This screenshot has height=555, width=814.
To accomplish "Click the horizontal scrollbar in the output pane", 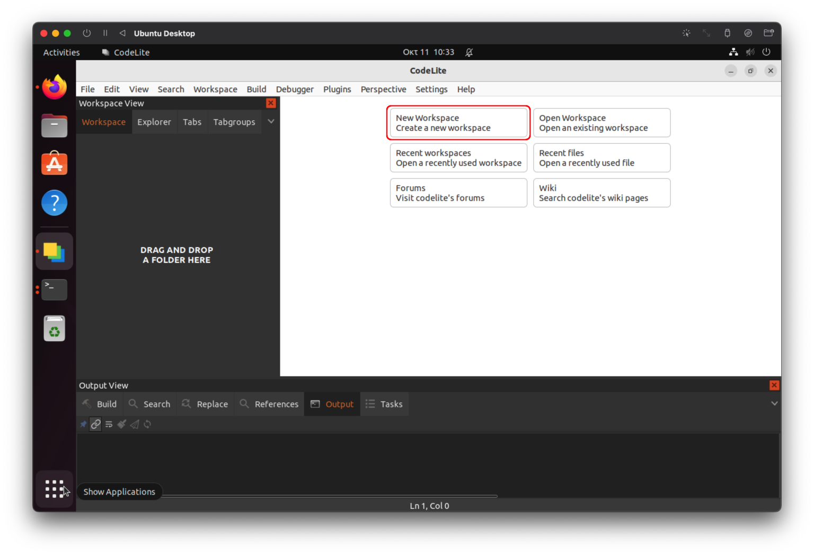I will click(x=329, y=496).
